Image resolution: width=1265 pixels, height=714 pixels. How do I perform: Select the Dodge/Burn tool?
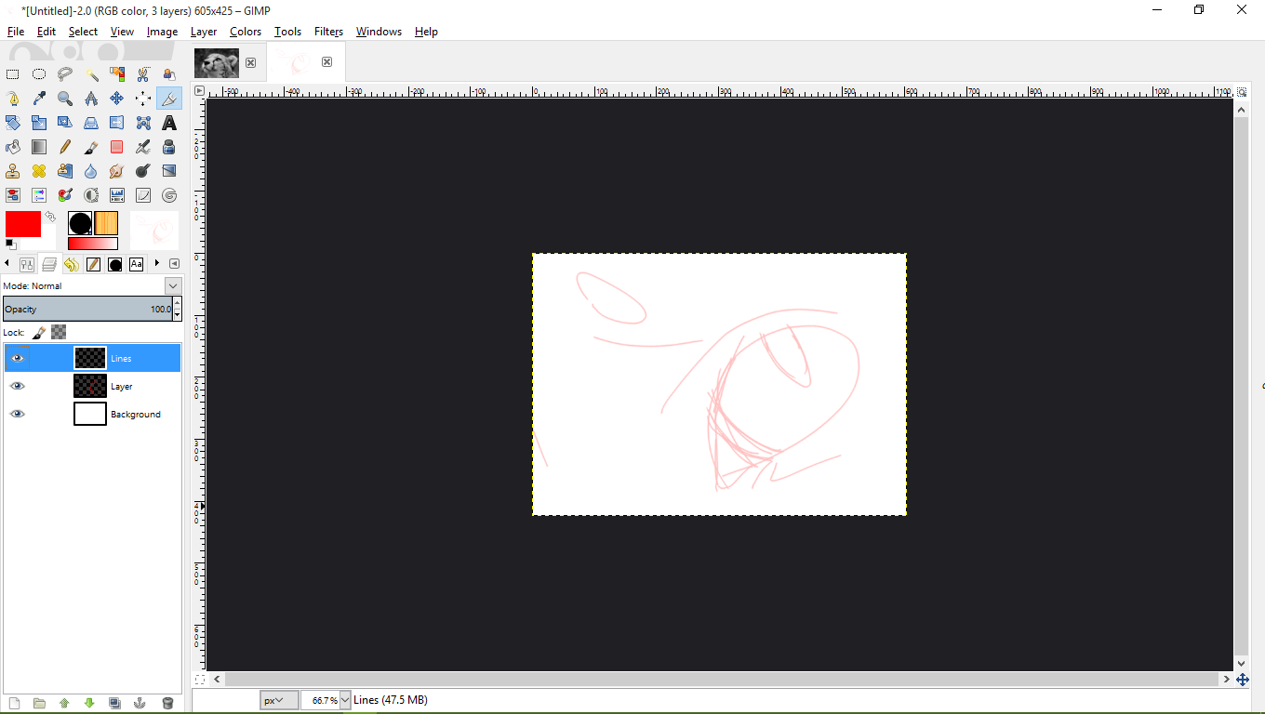point(143,171)
